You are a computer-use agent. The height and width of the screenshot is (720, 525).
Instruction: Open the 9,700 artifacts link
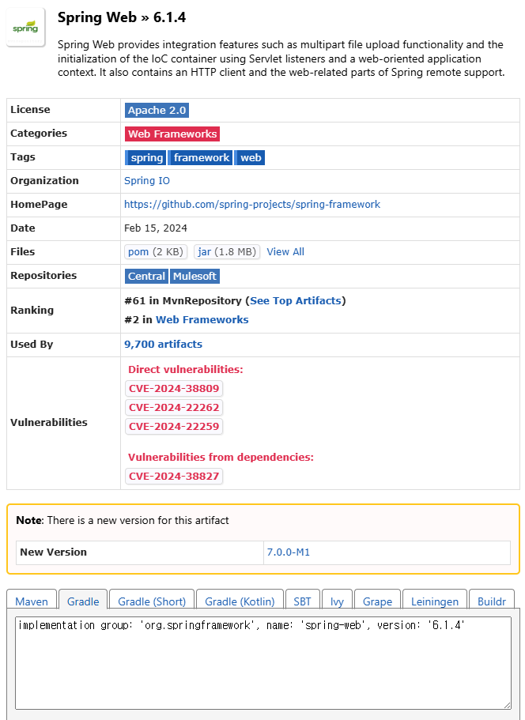click(x=163, y=345)
